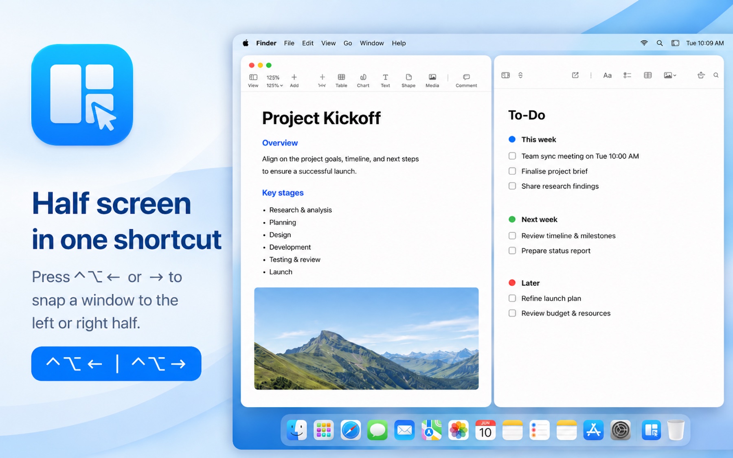Open the View menu in menu bar
733x458 pixels.
[x=328, y=43]
